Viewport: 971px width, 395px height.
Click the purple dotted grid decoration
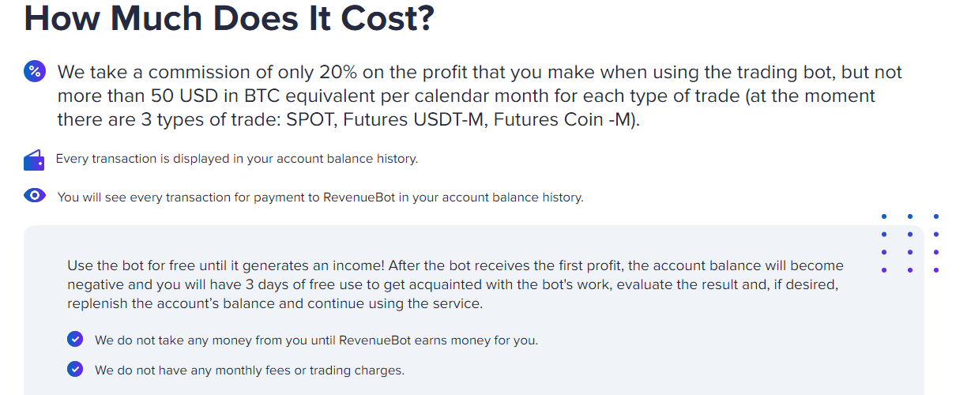pos(910,243)
